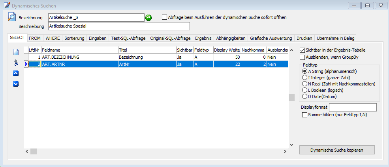The height and width of the screenshot is (167, 389).
Task: Choose 'D Date(Datum)' radio button
Action: click(x=304, y=96)
